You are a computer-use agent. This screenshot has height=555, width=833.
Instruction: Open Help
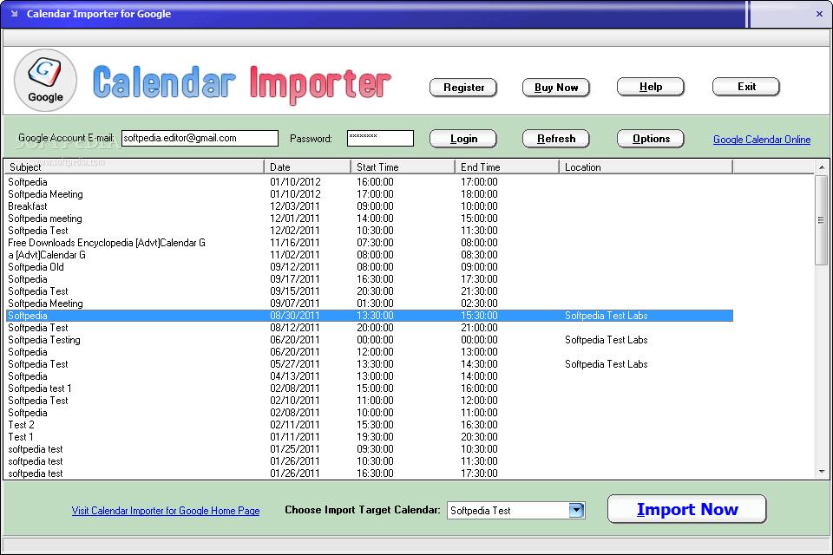click(650, 87)
